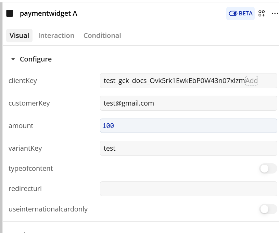Screen dimensions: 279x233
Task: Open the Conditional tab
Action: pos(102,36)
